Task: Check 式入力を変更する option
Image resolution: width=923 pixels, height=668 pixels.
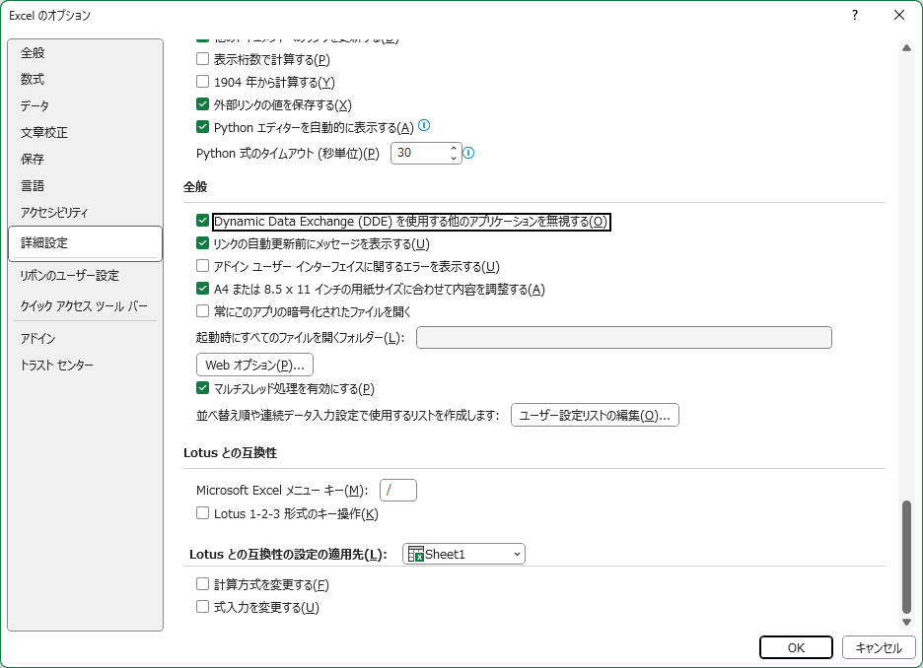Action: coord(202,606)
